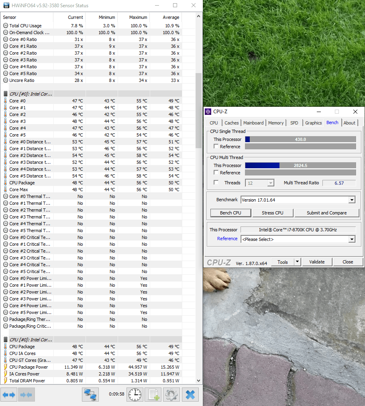Click the Bench CPU button

230,213
